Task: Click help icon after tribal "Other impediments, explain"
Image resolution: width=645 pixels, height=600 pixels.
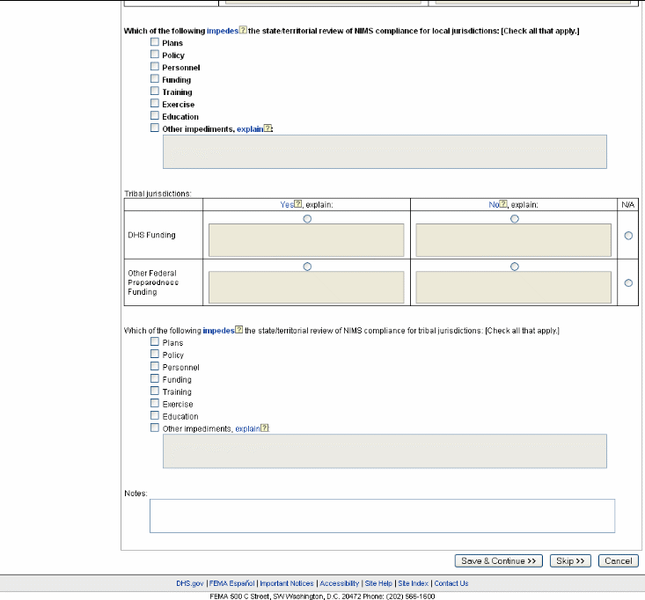Action: pyautogui.click(x=264, y=428)
